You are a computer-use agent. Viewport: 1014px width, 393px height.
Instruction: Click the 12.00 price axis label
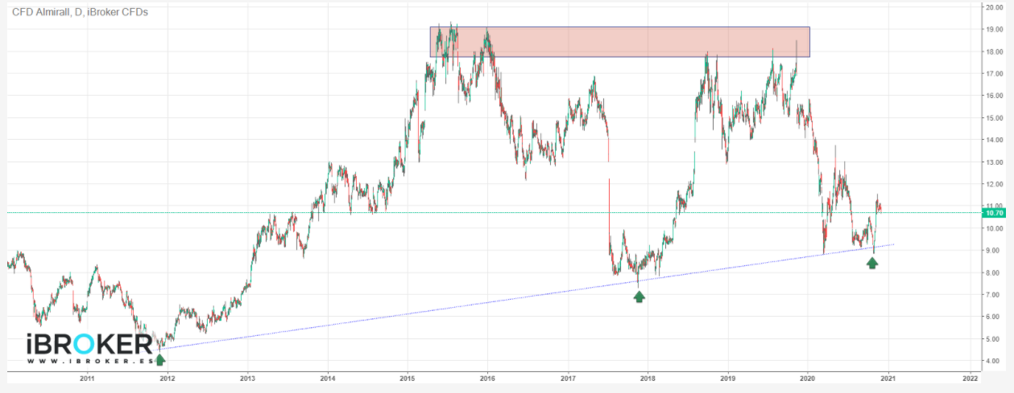tap(995, 185)
